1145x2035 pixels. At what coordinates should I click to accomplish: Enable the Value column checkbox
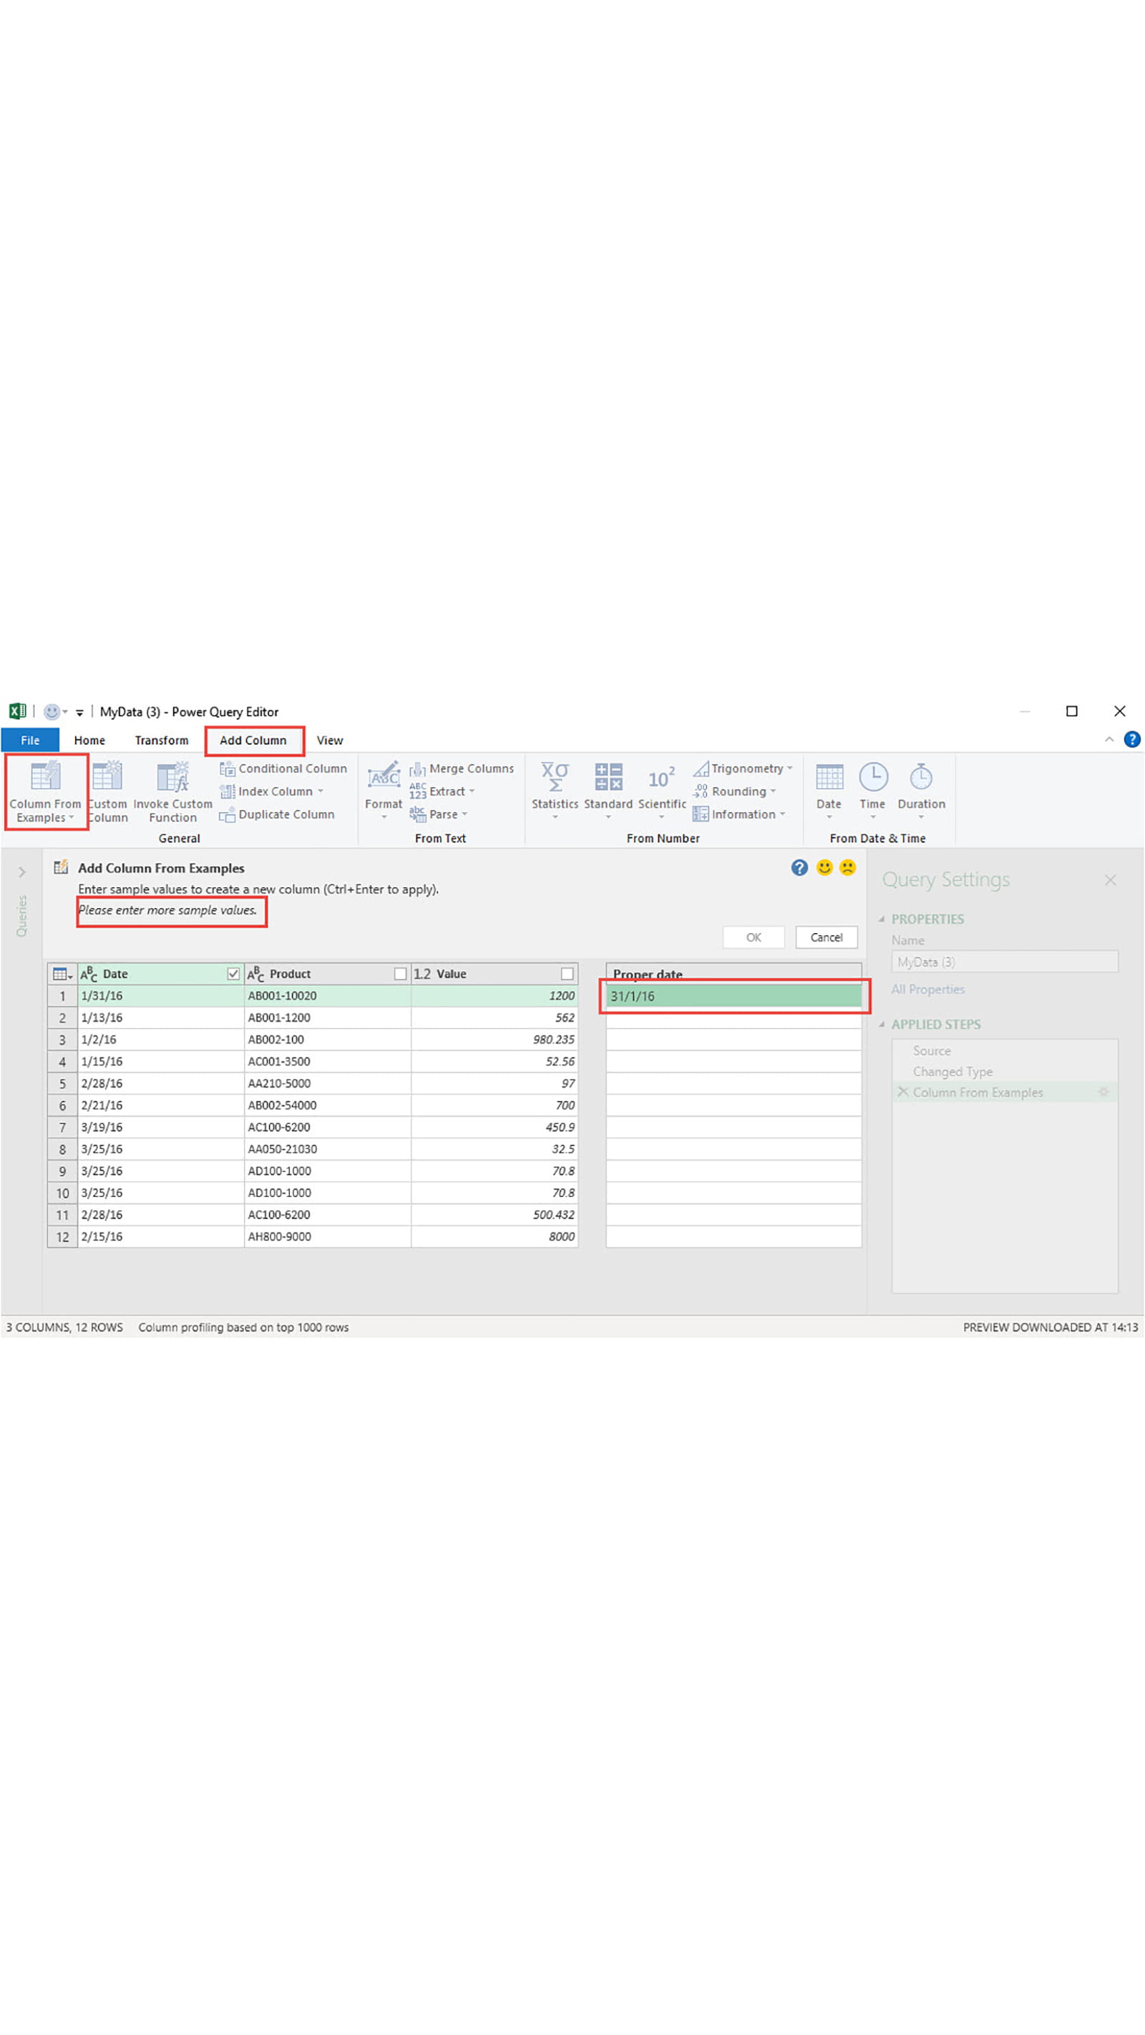[567, 974]
